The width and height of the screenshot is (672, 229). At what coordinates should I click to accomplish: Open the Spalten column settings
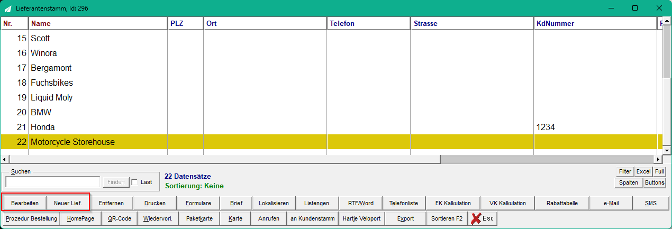[x=628, y=182]
